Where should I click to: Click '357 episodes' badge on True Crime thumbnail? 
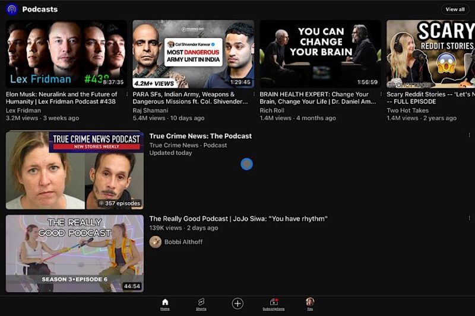tap(120, 203)
